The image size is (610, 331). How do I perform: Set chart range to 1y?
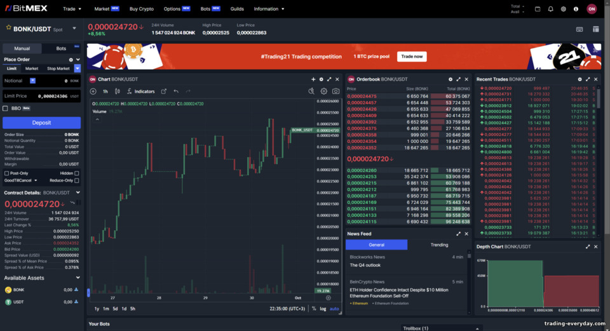[x=97, y=309]
